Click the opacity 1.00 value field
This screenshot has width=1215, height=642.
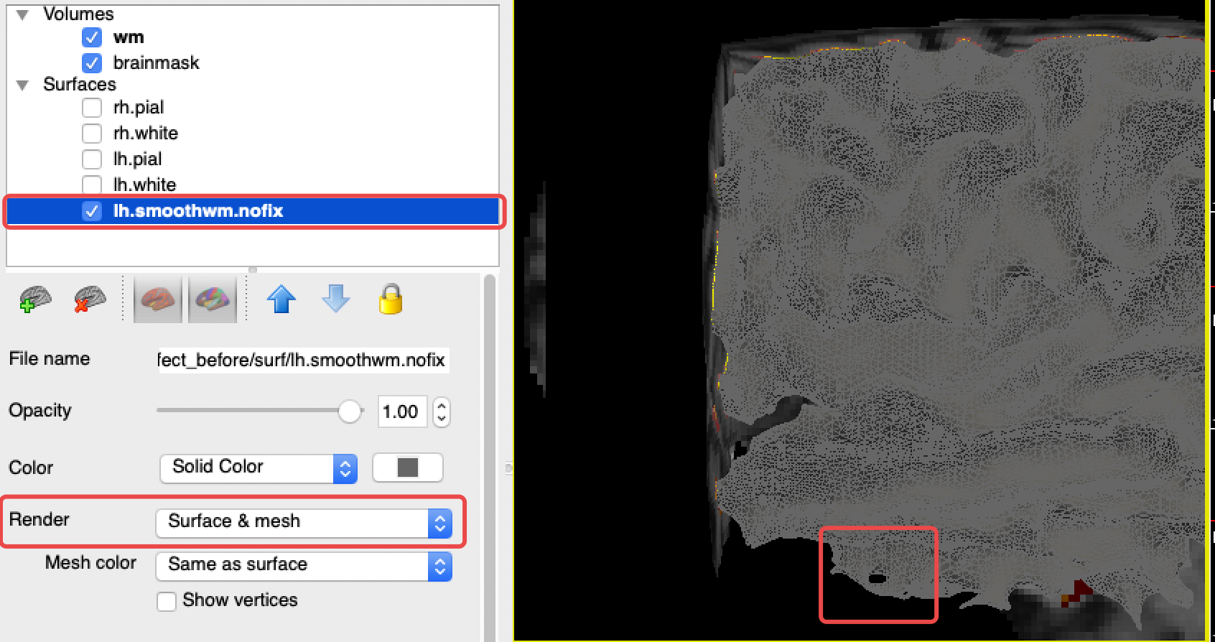tap(402, 412)
